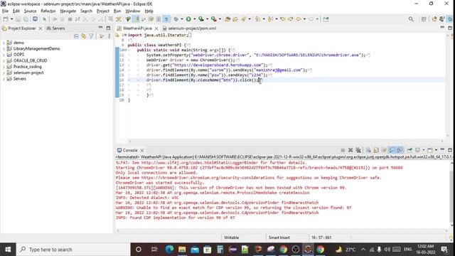Click the gray Terminate square in console

point(343,150)
